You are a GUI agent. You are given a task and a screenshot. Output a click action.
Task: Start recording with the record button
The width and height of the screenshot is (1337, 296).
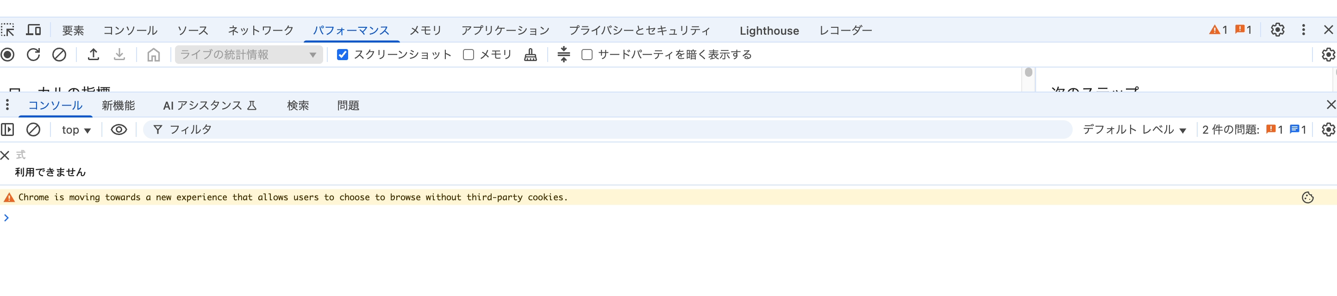tap(8, 55)
